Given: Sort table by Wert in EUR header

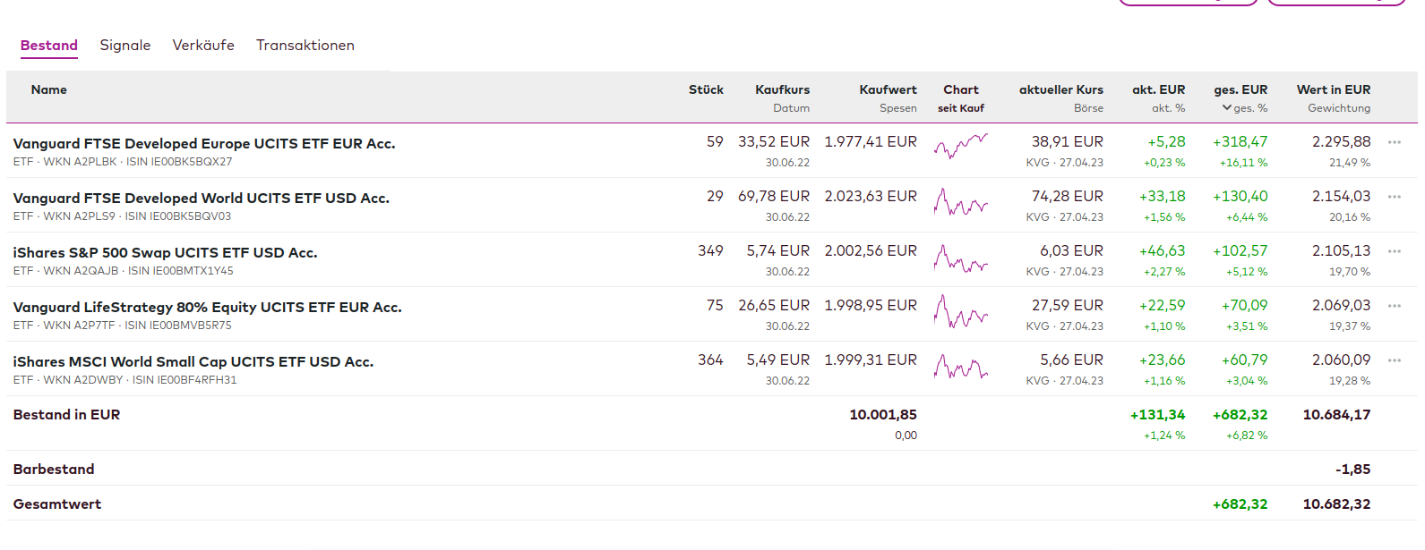Looking at the screenshot, I should [x=1333, y=89].
